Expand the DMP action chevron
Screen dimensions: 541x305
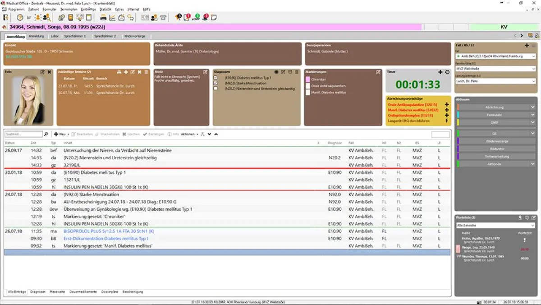point(532,122)
